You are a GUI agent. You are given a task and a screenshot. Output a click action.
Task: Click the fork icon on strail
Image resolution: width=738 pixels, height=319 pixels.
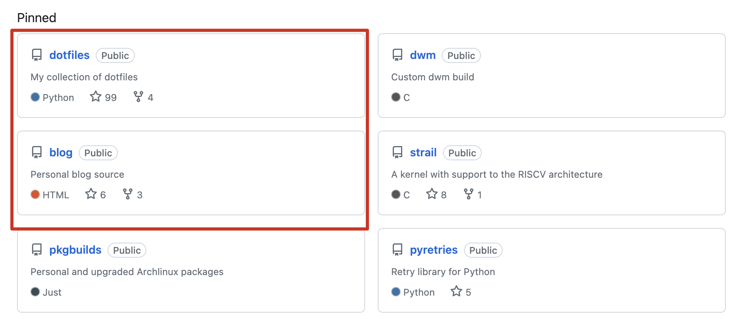point(469,194)
